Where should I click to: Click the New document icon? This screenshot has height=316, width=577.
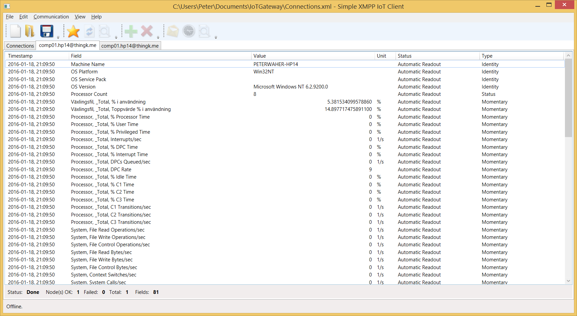(15, 31)
